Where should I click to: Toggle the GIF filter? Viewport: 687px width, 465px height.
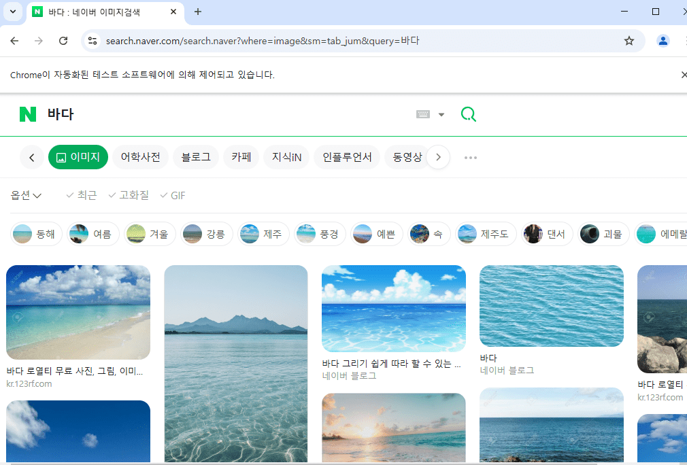tap(173, 195)
